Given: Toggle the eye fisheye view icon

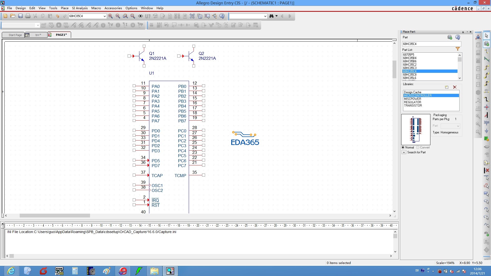Looking at the screenshot, I should (140, 16).
